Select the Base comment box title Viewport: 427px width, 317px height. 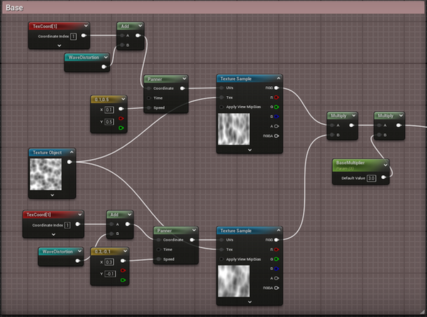coord(14,8)
